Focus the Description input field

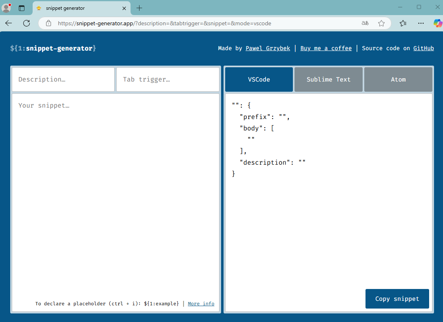(63, 79)
